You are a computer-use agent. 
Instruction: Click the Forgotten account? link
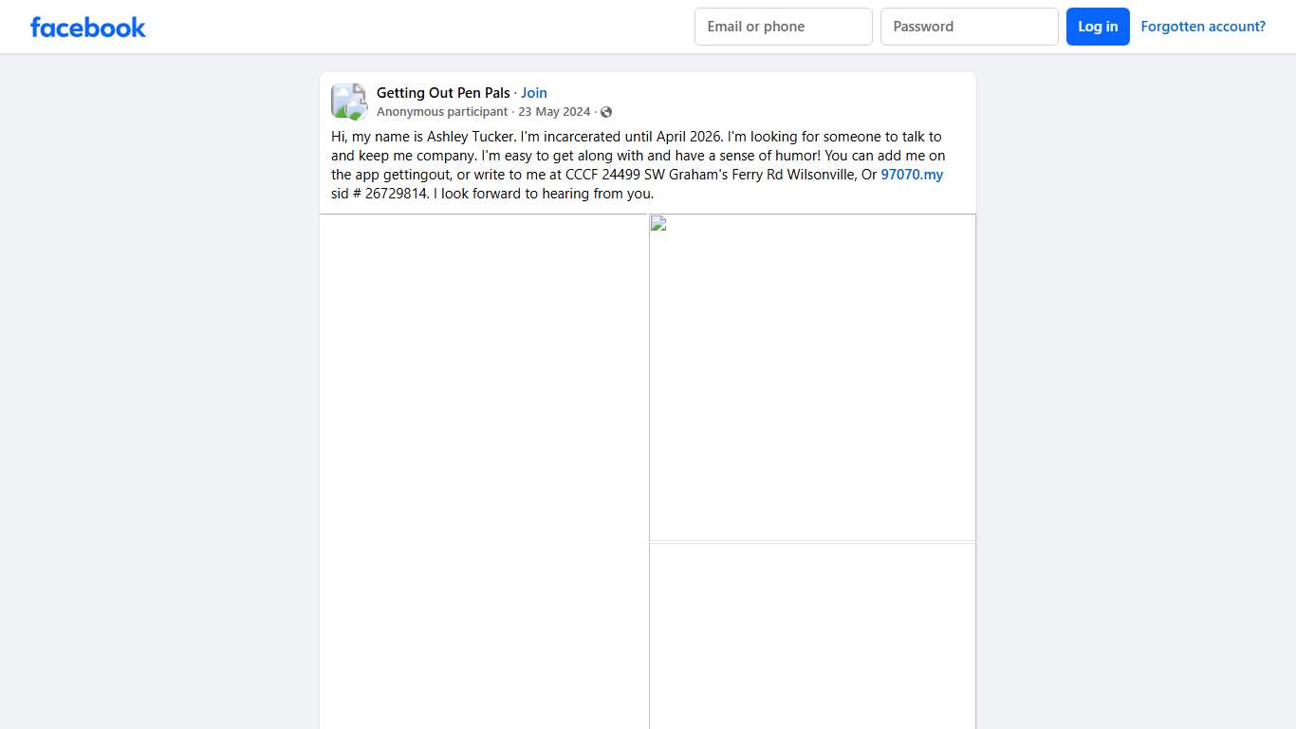1202,26
